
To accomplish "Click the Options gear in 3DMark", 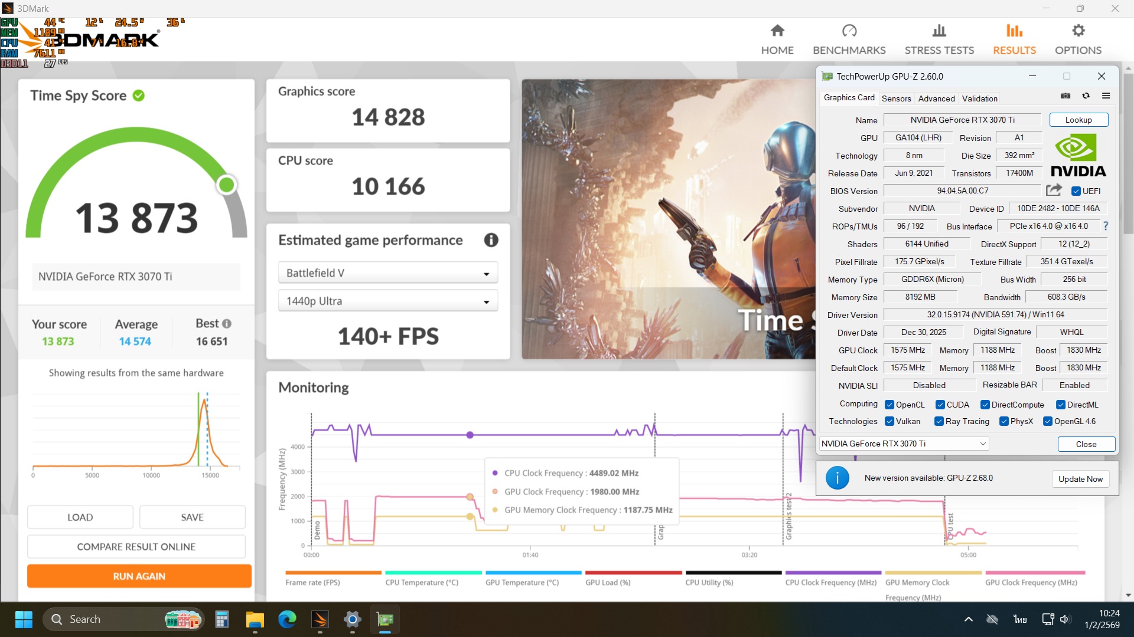I will 1078,31.
